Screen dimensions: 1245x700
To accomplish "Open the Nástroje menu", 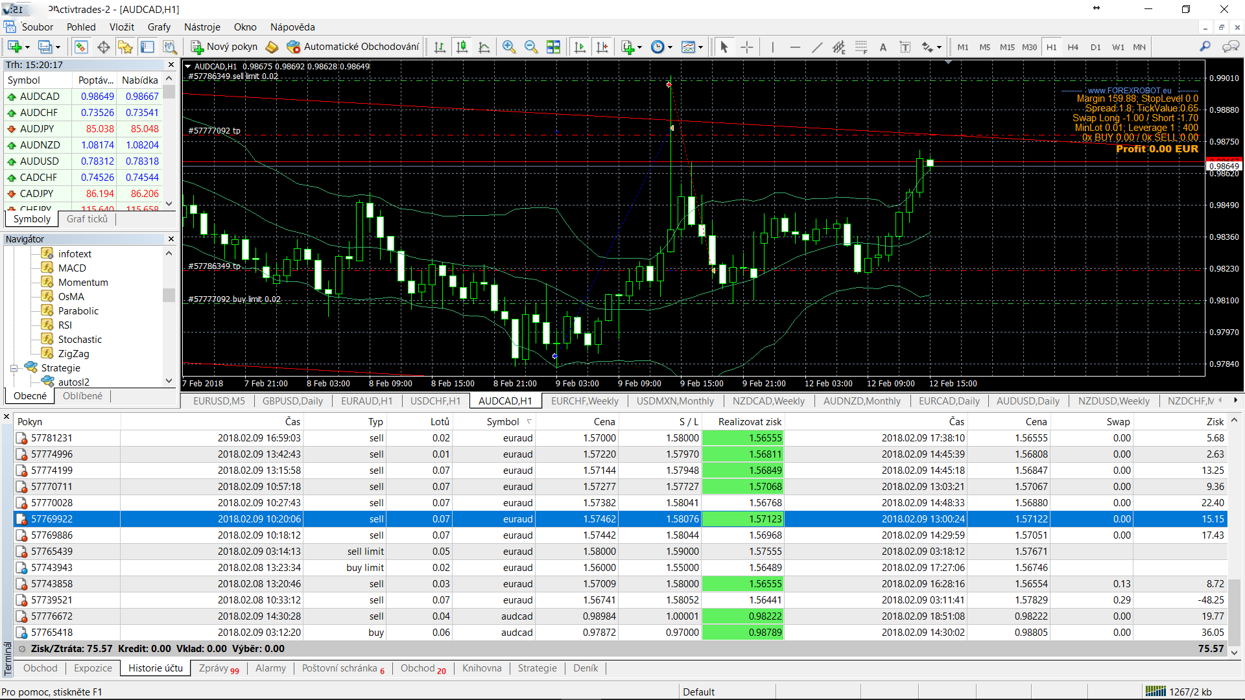I will pyautogui.click(x=202, y=27).
